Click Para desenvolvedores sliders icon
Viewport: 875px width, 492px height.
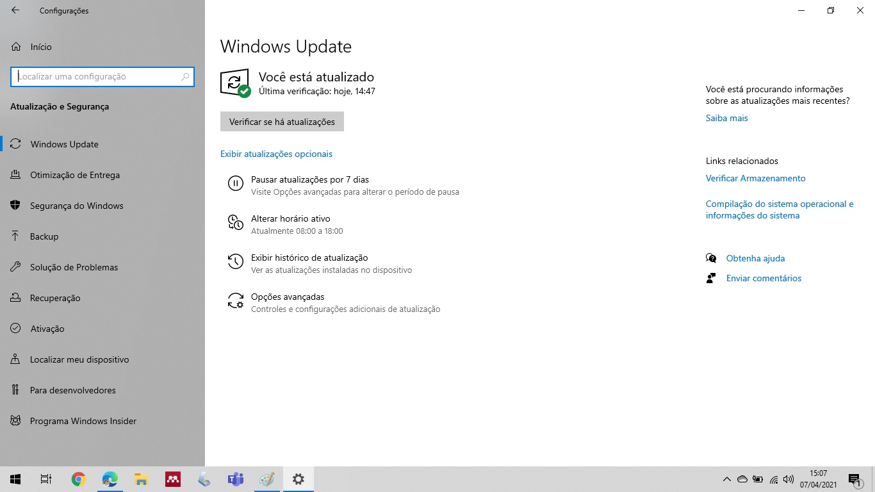pyautogui.click(x=16, y=390)
